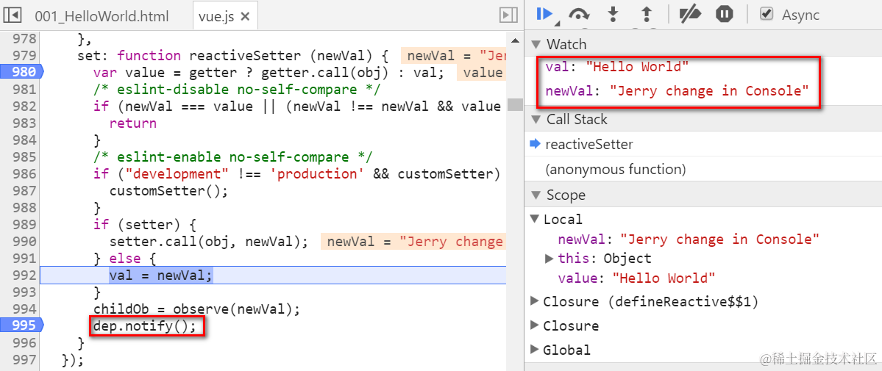Select the vue.js tab

pos(216,16)
